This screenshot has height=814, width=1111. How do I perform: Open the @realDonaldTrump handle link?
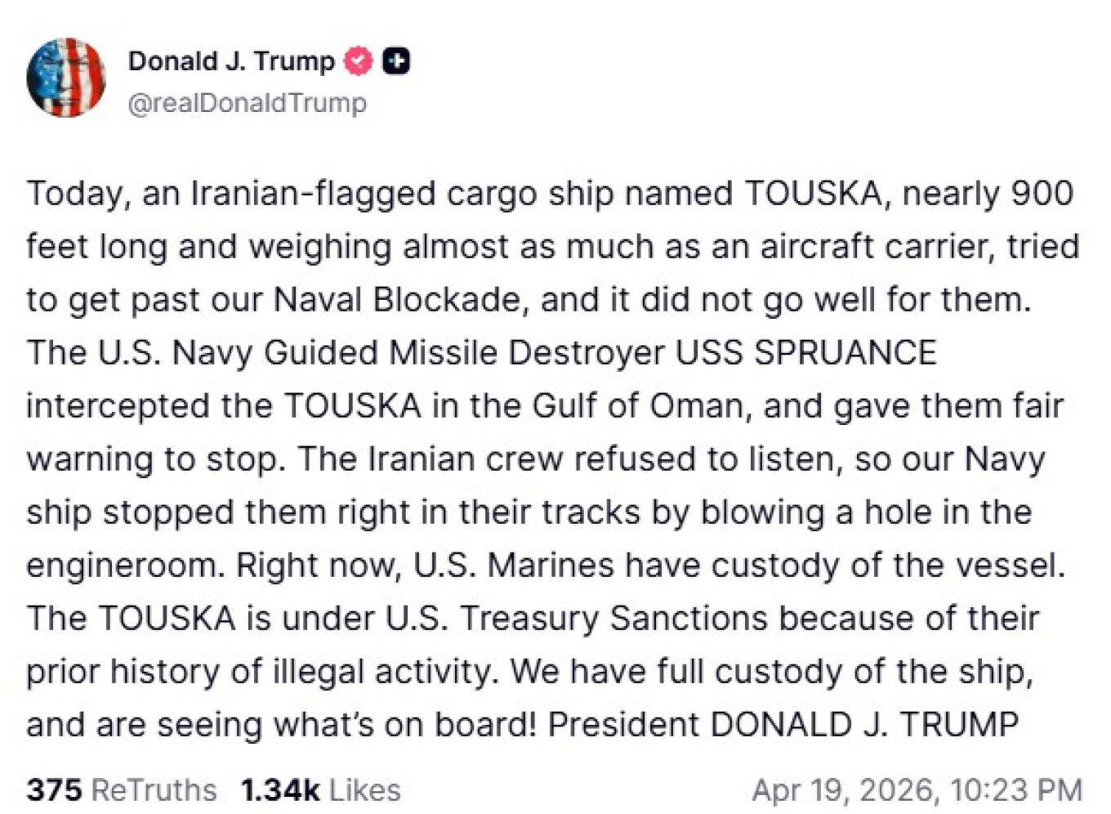coord(247,103)
